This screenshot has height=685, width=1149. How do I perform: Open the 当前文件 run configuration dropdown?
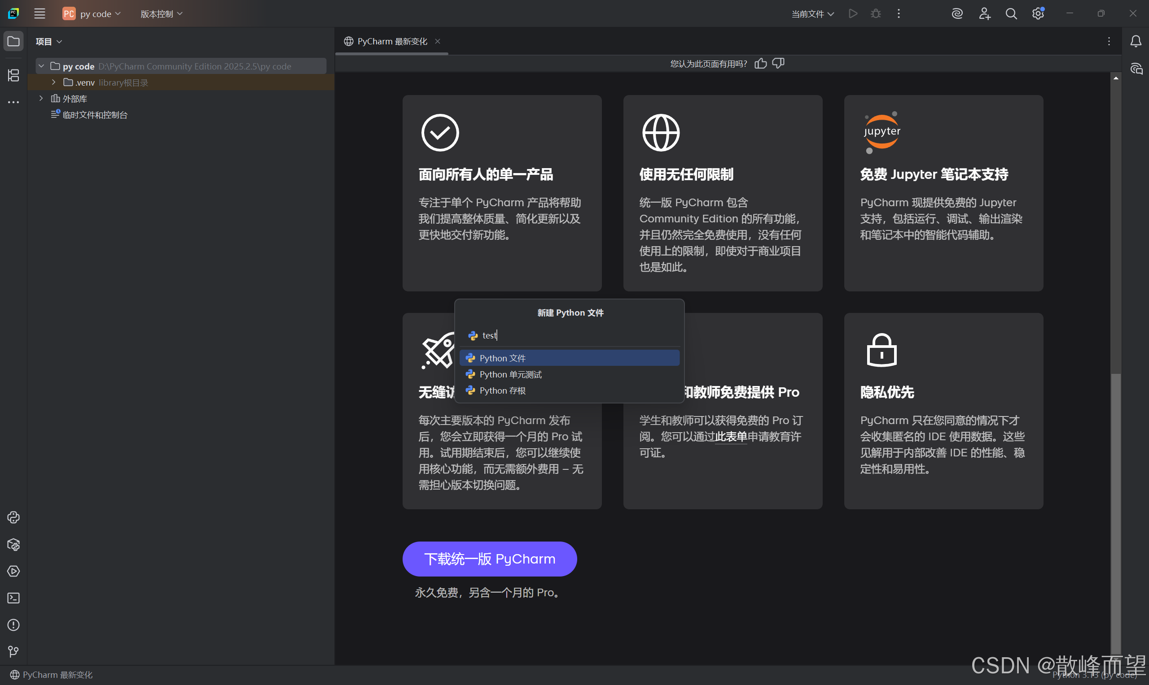pos(812,13)
